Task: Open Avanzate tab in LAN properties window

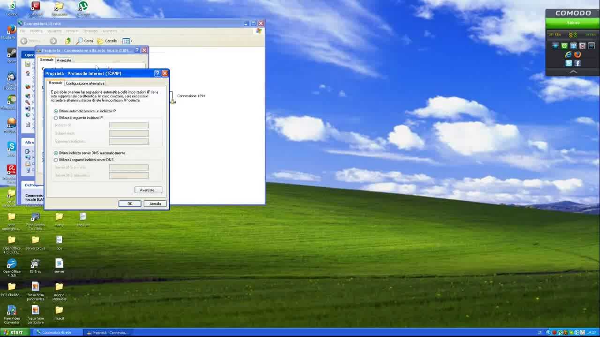Action: (64, 60)
